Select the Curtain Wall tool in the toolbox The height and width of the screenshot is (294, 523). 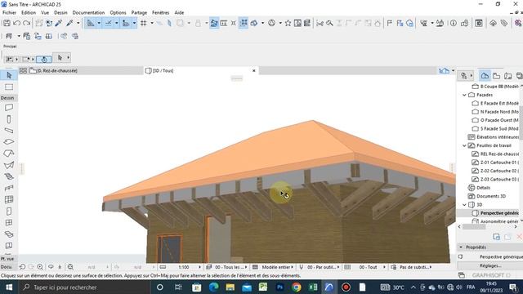(9, 199)
